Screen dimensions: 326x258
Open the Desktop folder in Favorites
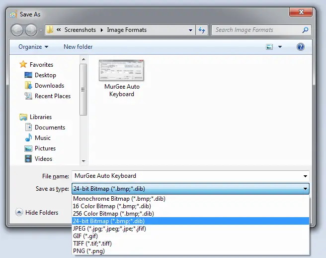tap(45, 75)
